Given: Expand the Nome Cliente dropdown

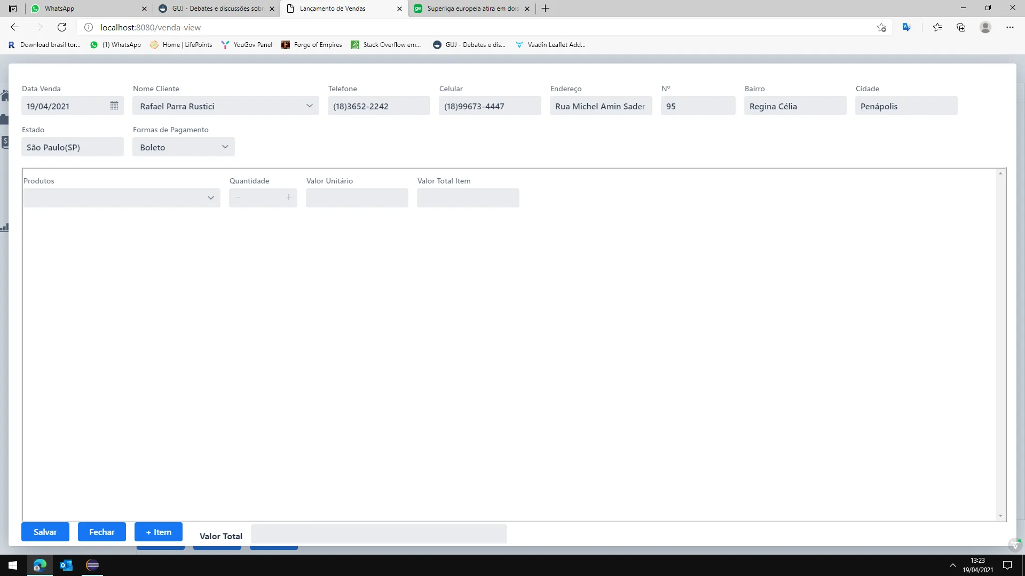Looking at the screenshot, I should (310, 106).
